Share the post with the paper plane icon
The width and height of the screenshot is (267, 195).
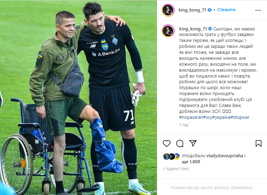tap(193, 143)
